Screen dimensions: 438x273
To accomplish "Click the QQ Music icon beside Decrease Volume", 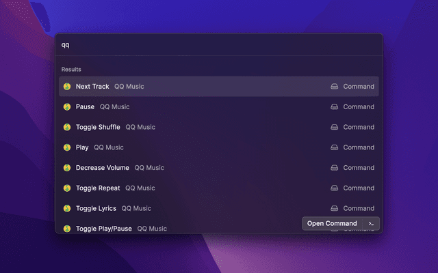I will [x=67, y=168].
